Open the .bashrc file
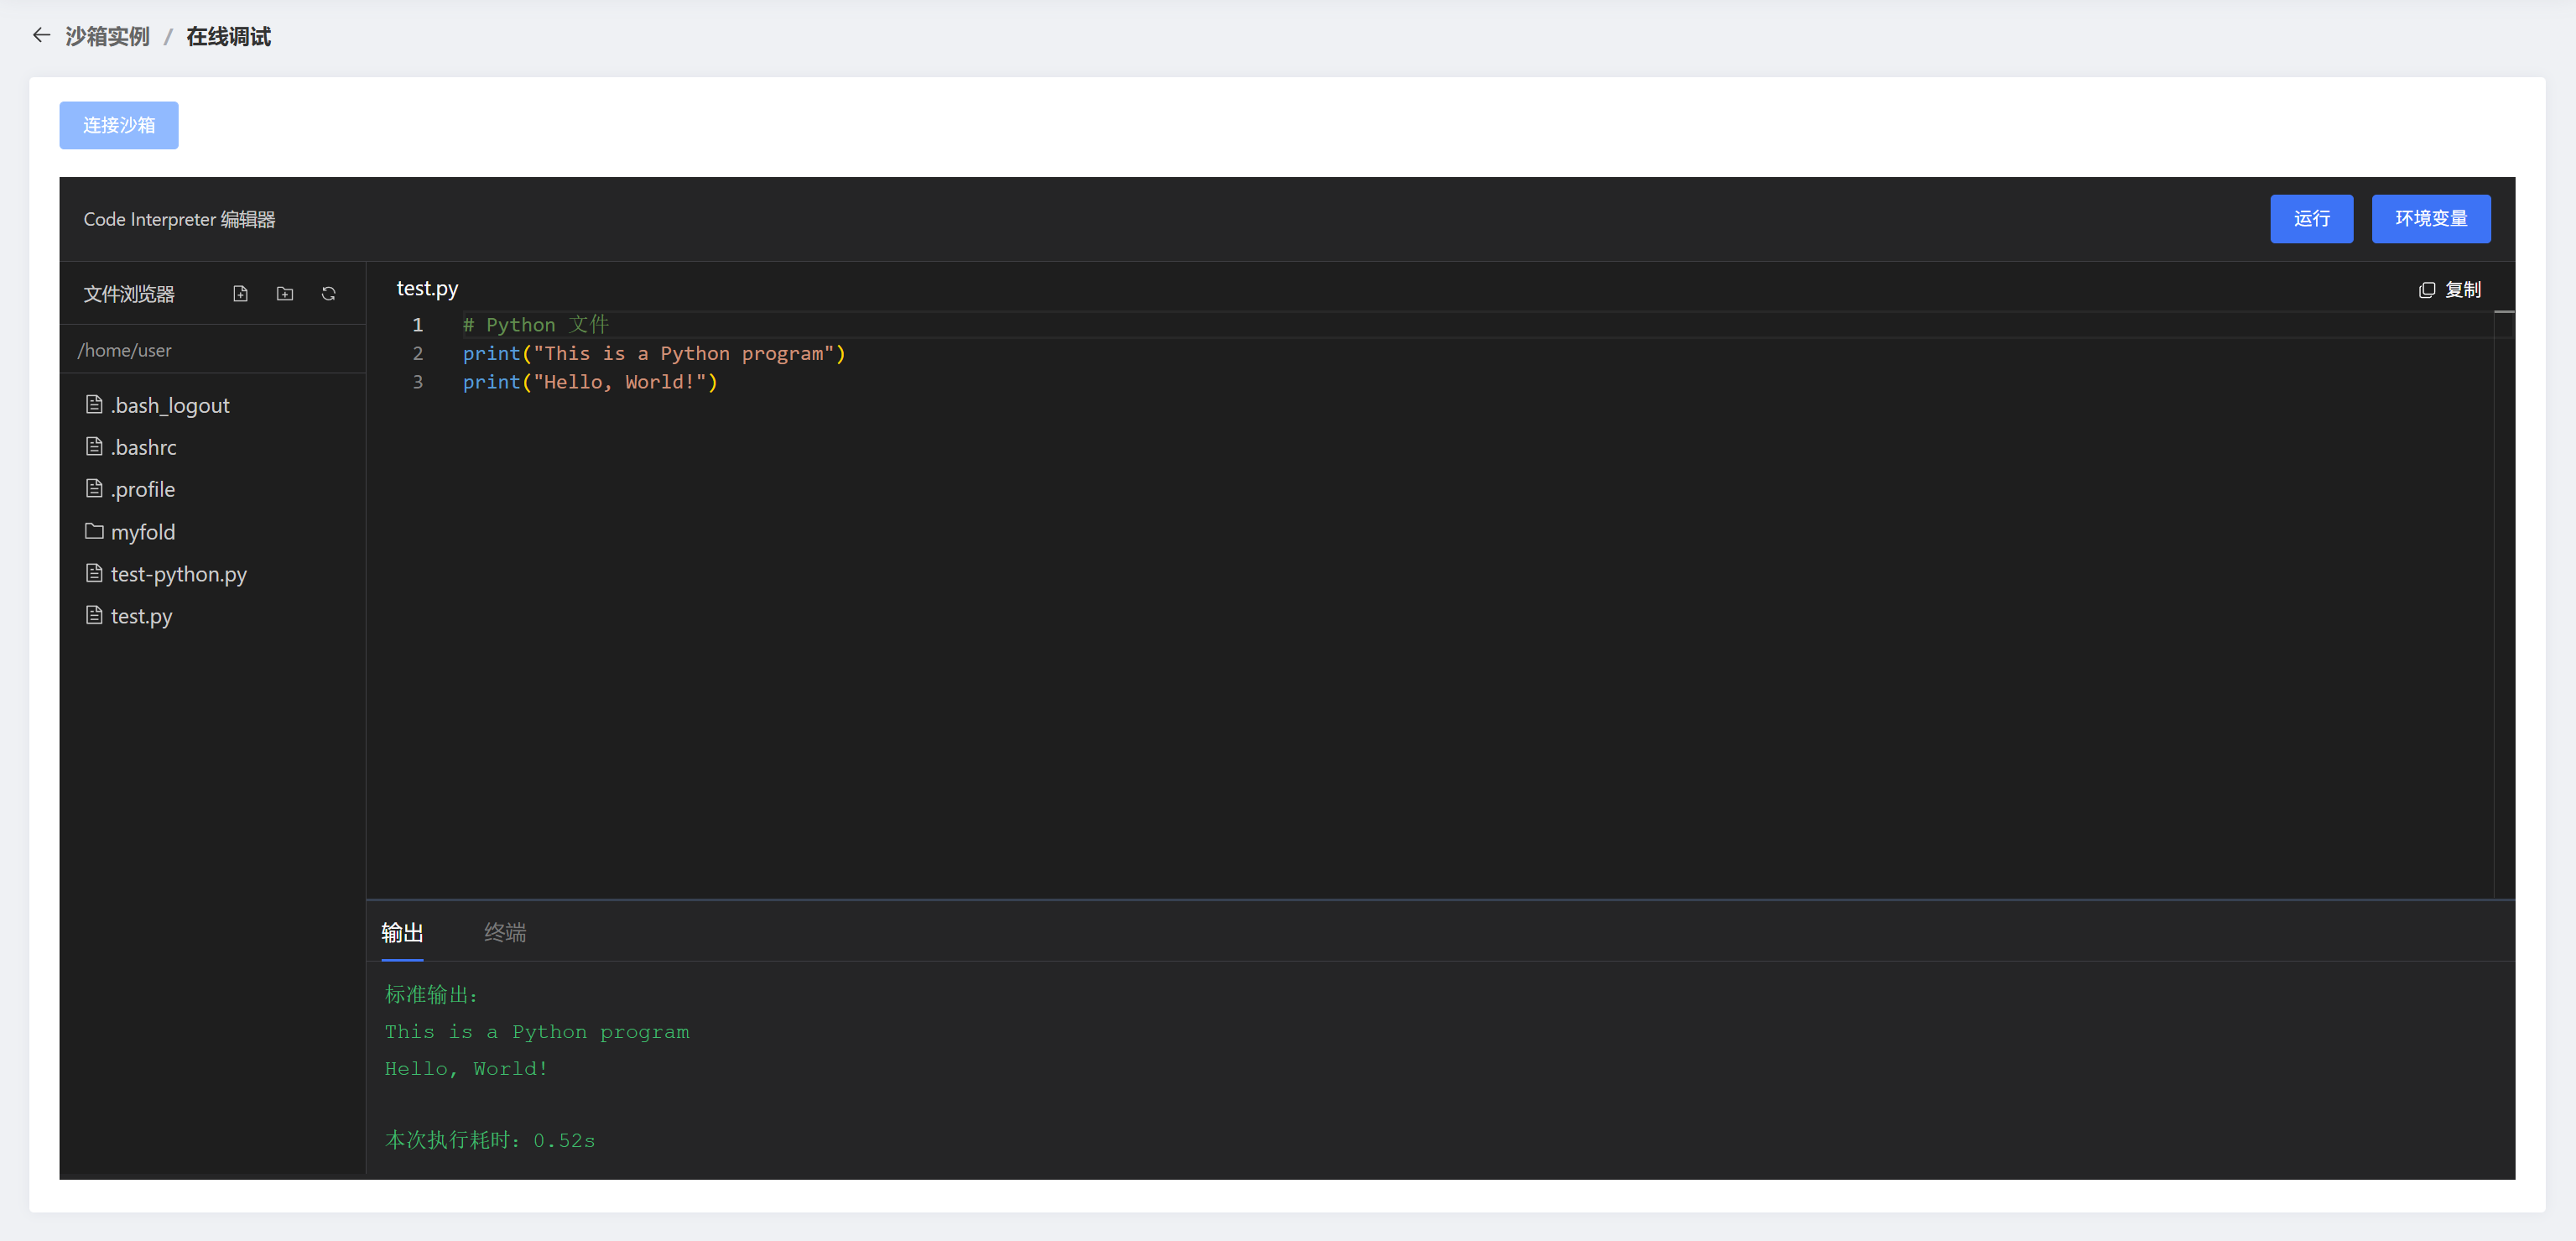This screenshot has height=1241, width=2576. [x=144, y=447]
